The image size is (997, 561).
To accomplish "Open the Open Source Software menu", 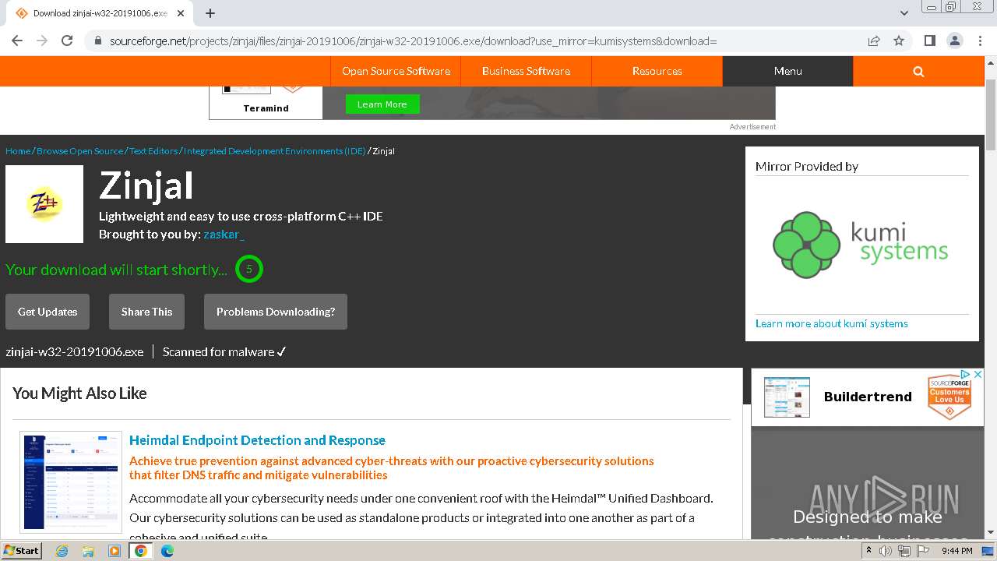I will pos(396,71).
